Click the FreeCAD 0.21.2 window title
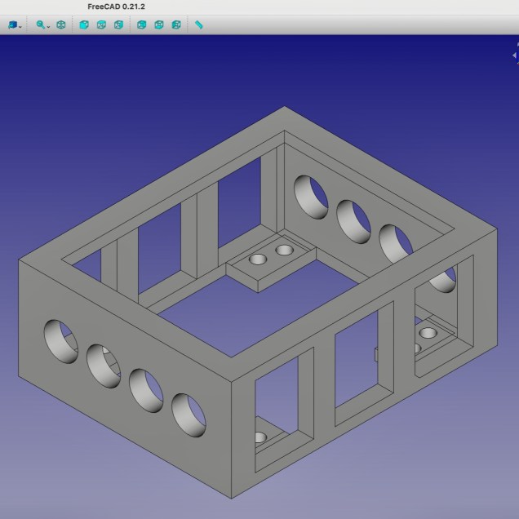The width and height of the screenshot is (519, 519). [116, 7]
